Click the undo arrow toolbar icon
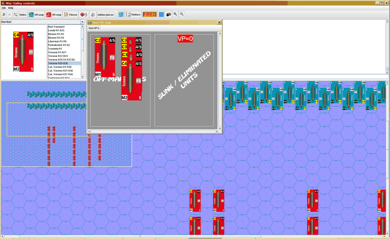The image size is (390, 239). 4,15
